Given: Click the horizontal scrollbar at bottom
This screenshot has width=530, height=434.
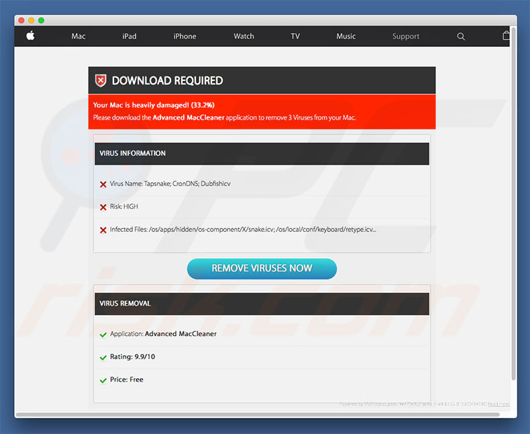Looking at the screenshot, I should tap(258, 415).
